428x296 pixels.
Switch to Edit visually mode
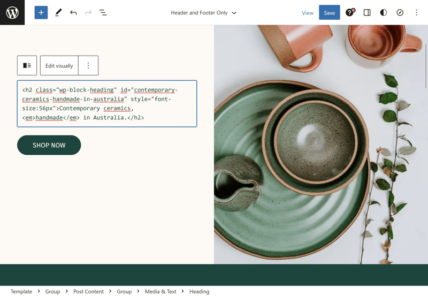point(59,66)
